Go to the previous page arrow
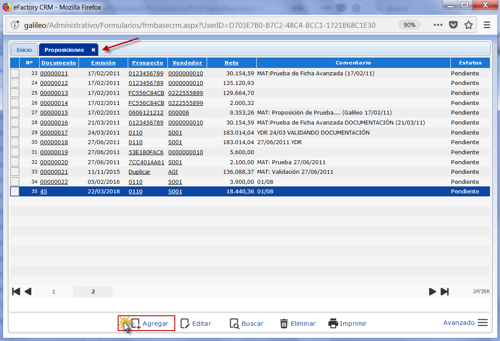Viewport: 500px width, 341px height. 28,292
